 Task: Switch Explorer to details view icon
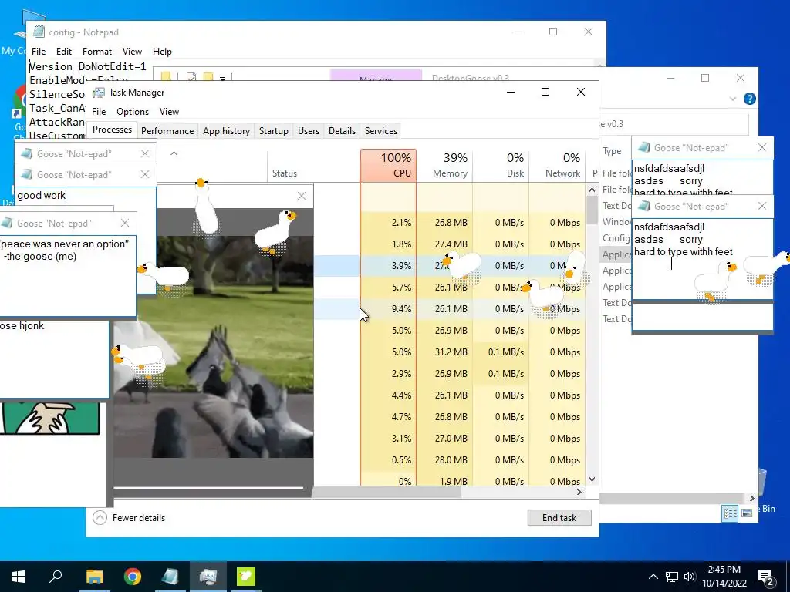(730, 513)
